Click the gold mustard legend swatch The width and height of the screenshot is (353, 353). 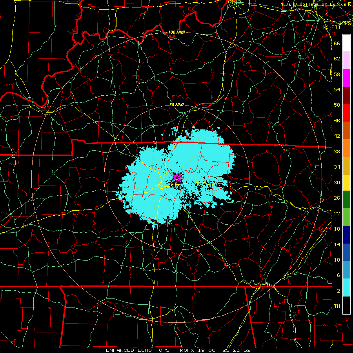[346, 166]
